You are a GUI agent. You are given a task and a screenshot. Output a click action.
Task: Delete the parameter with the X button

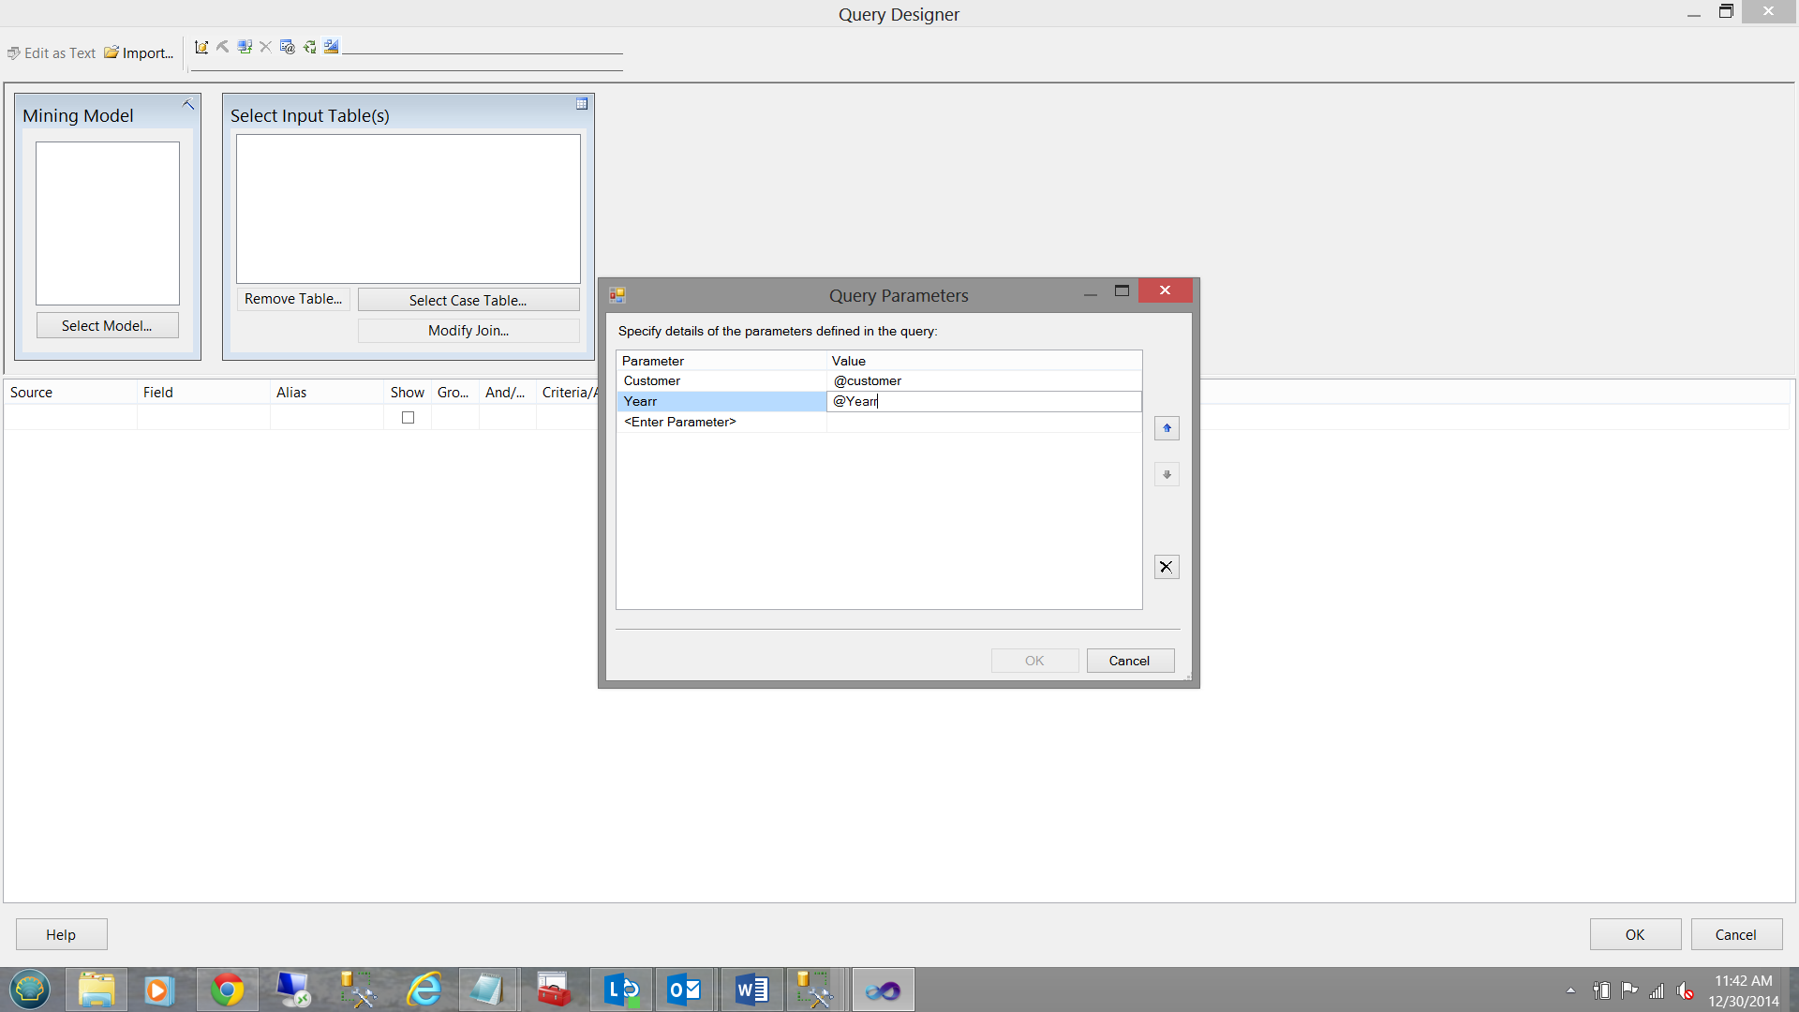click(1167, 567)
